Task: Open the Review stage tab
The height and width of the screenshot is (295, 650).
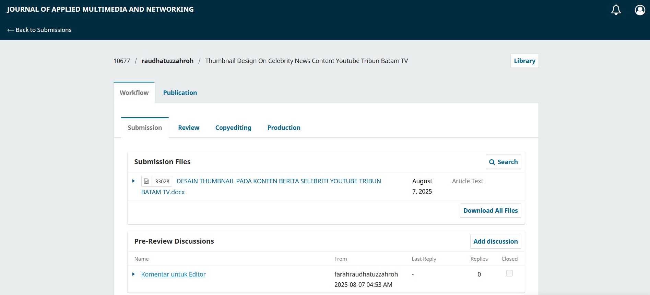Action: click(x=188, y=128)
